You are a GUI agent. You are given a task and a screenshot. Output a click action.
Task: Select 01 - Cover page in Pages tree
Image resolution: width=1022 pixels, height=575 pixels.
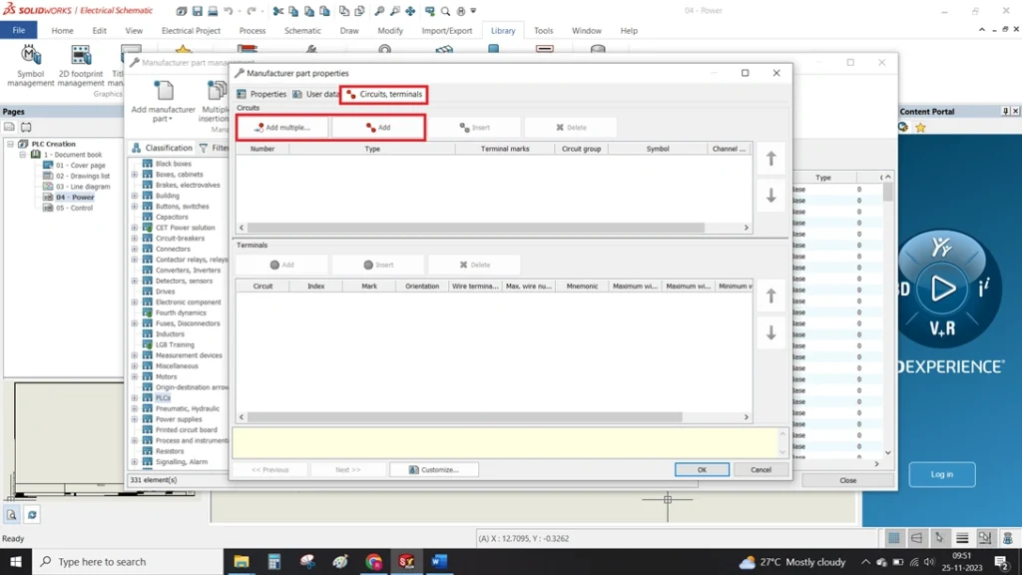[x=80, y=165]
